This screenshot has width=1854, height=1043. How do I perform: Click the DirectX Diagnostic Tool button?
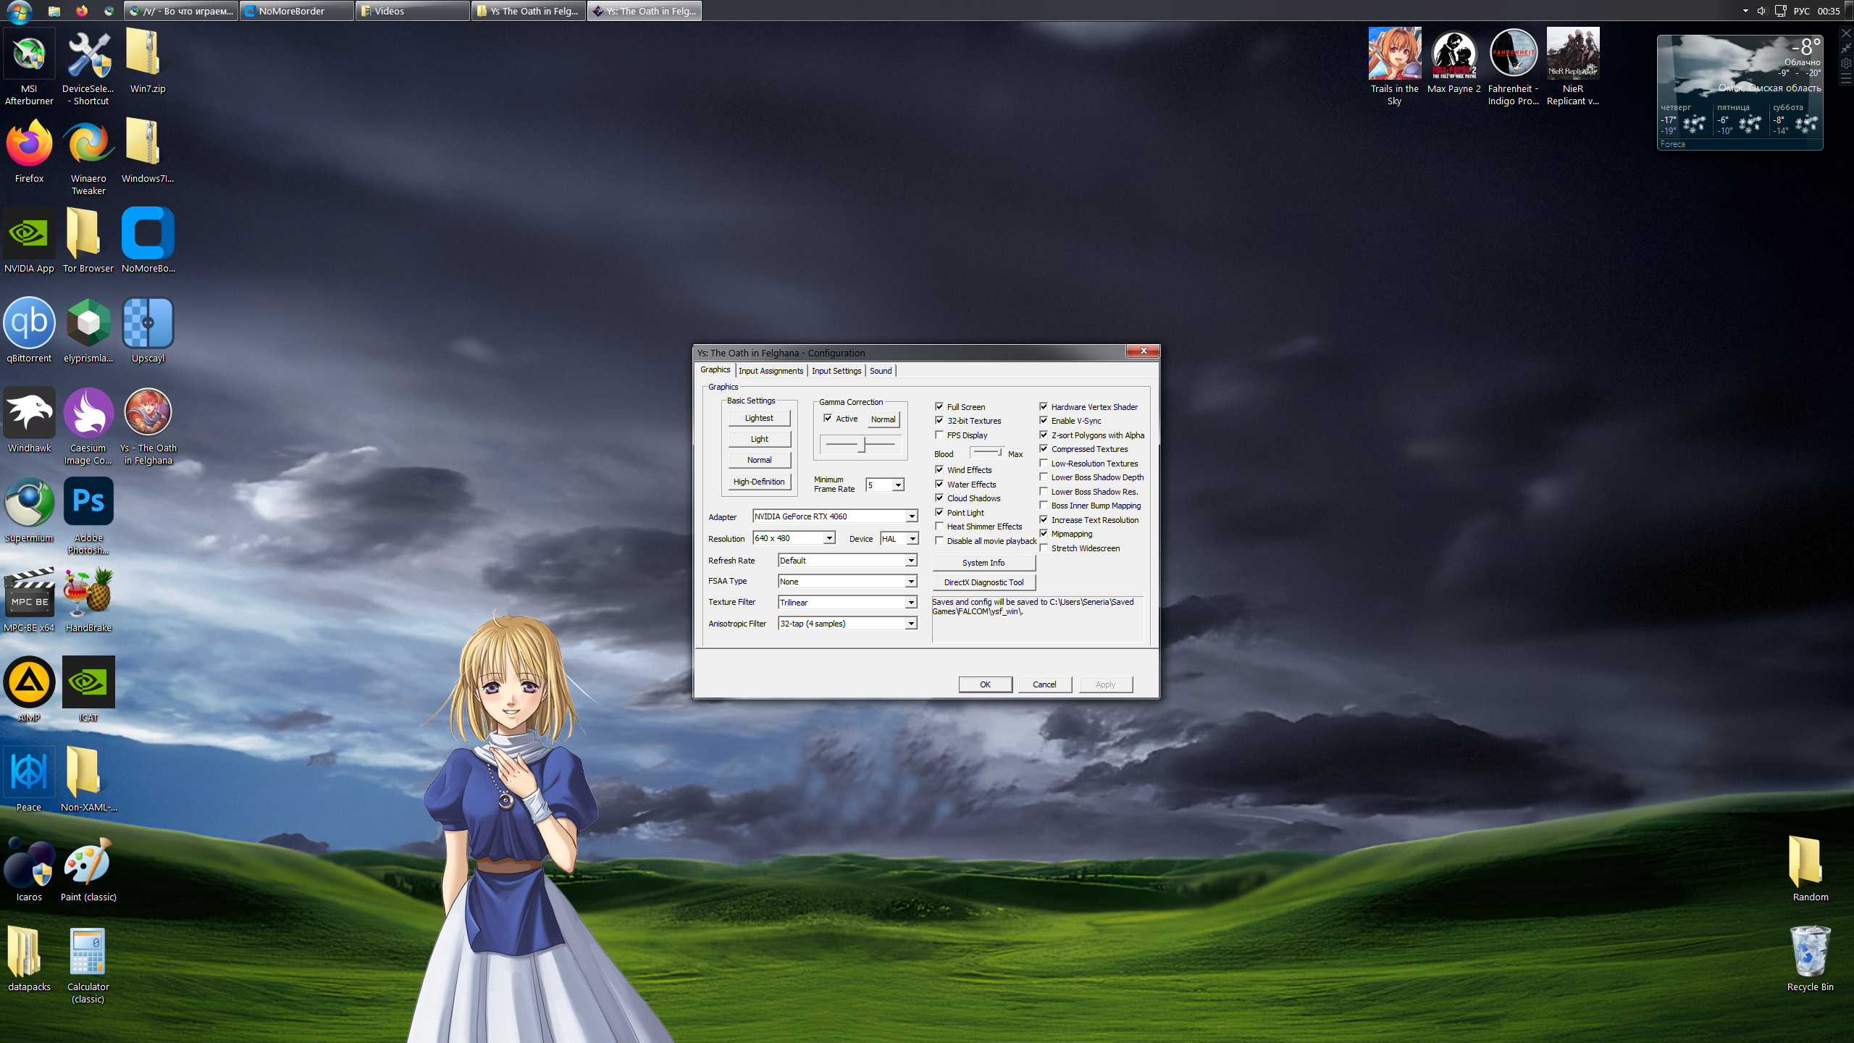pos(983,582)
